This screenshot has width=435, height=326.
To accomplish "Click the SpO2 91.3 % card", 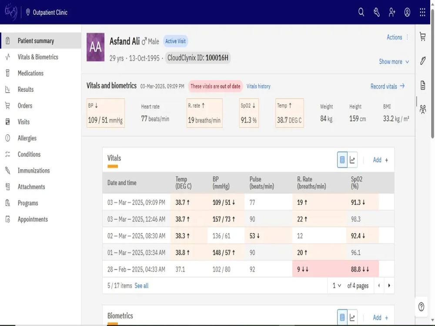I will point(249,113).
